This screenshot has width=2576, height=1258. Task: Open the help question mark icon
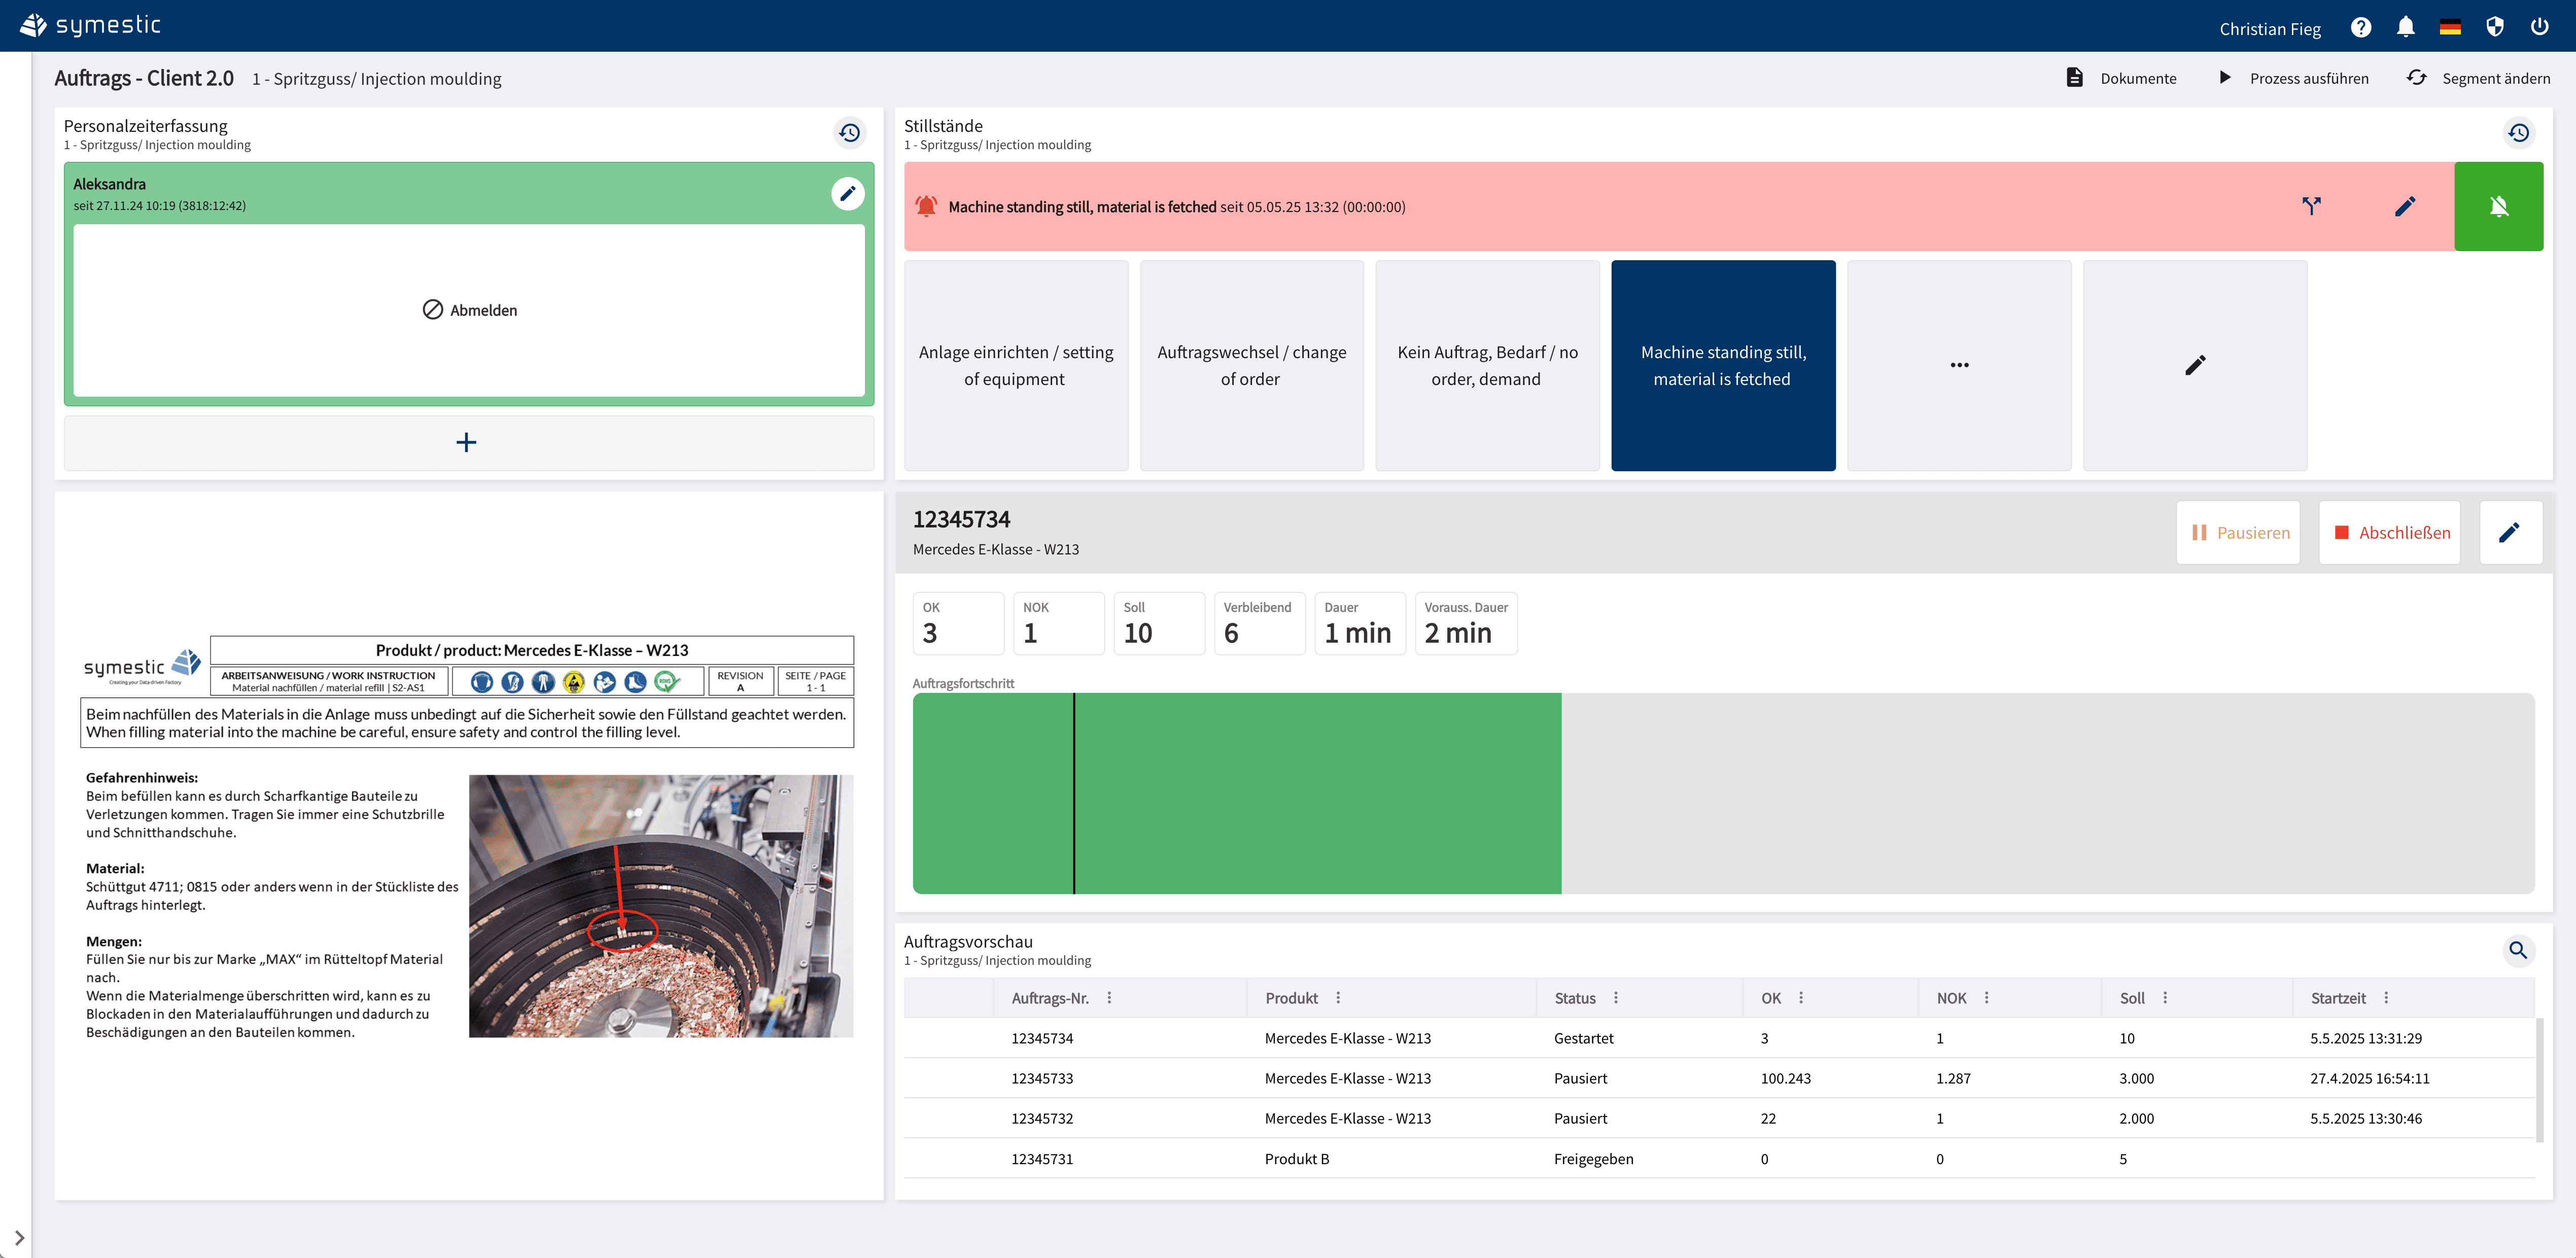(x=2360, y=27)
